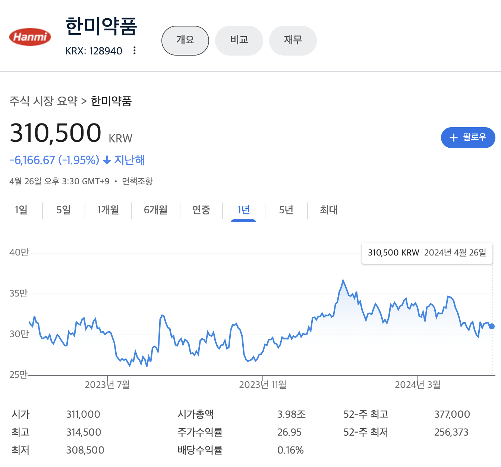Viewport: 501px width, 467px height.
Task: Click the 배당수익률 label
Action: [200, 450]
